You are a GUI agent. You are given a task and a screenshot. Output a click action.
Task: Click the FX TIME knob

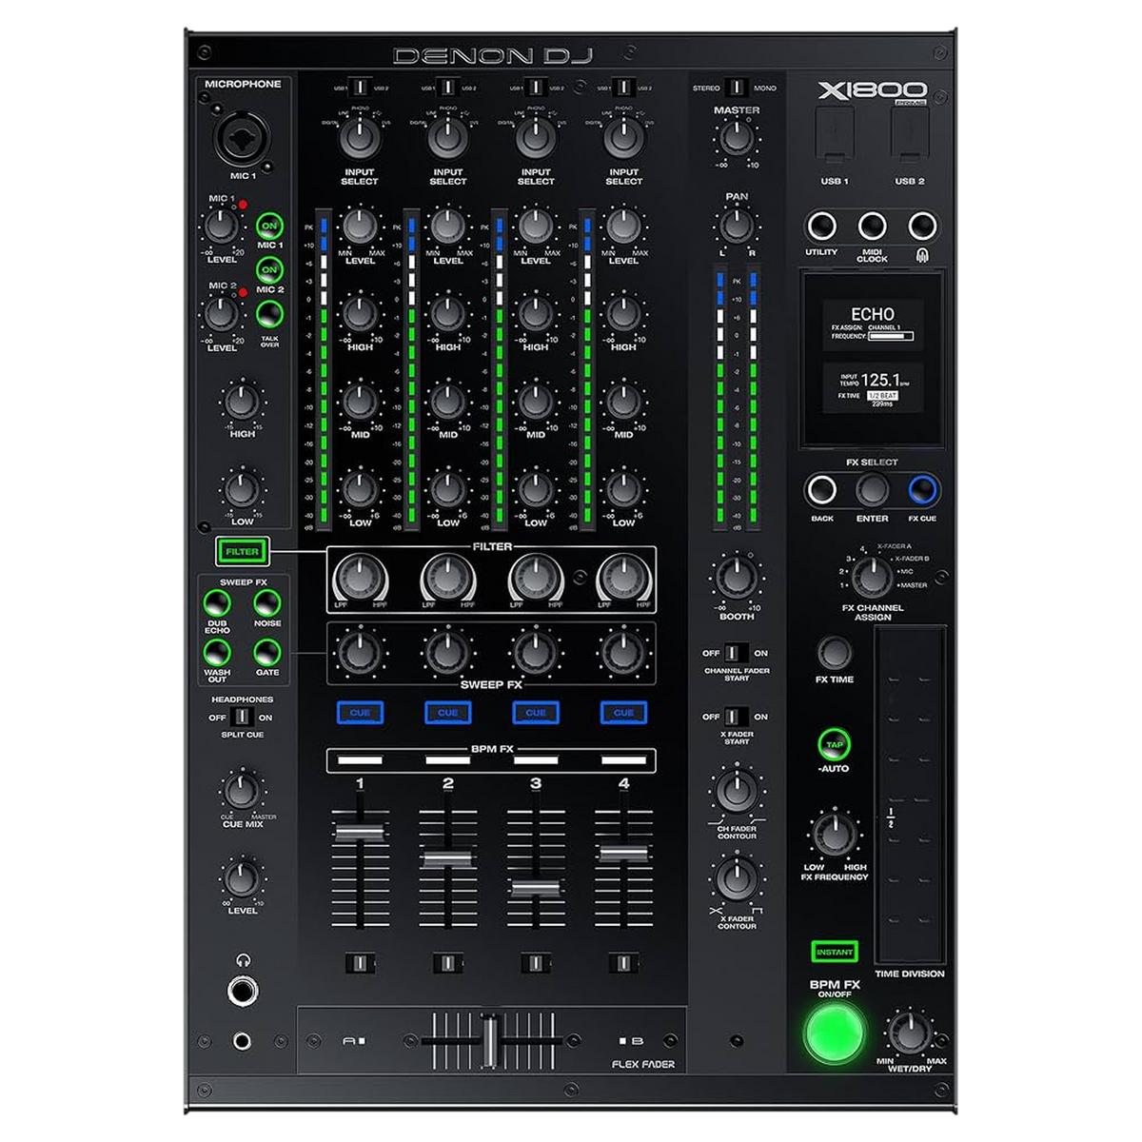(835, 653)
